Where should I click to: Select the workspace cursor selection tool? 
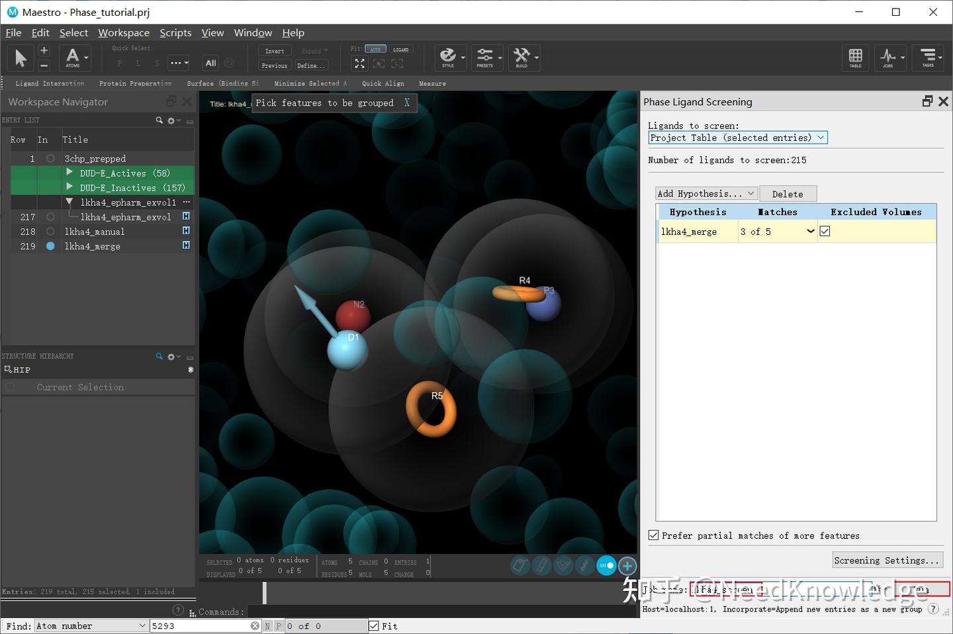(x=20, y=58)
